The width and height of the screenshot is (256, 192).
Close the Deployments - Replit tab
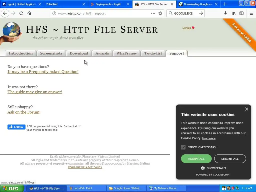click(x=128, y=4)
